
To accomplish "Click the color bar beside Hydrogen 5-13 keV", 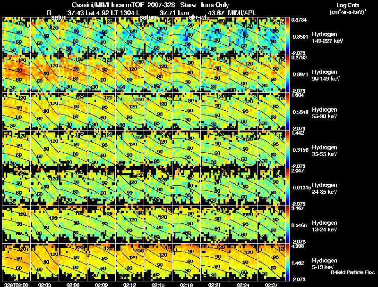I will point(287,262).
